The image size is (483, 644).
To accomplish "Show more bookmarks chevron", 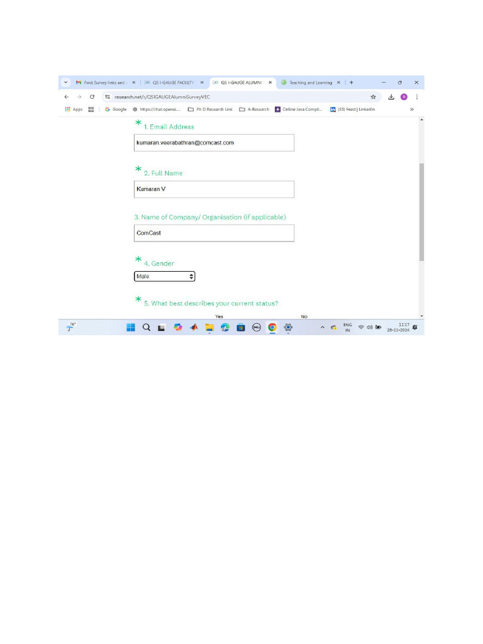I will coord(411,109).
